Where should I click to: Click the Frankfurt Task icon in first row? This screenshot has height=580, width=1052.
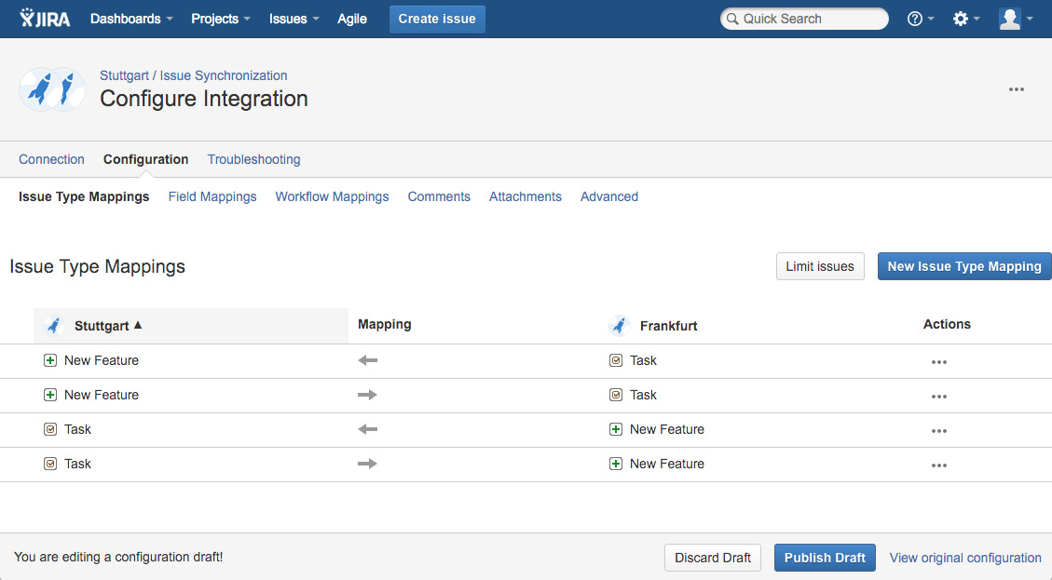[x=616, y=360]
